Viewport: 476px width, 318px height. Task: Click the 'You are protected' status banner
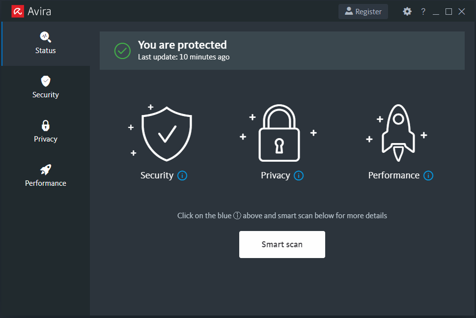[282, 51]
